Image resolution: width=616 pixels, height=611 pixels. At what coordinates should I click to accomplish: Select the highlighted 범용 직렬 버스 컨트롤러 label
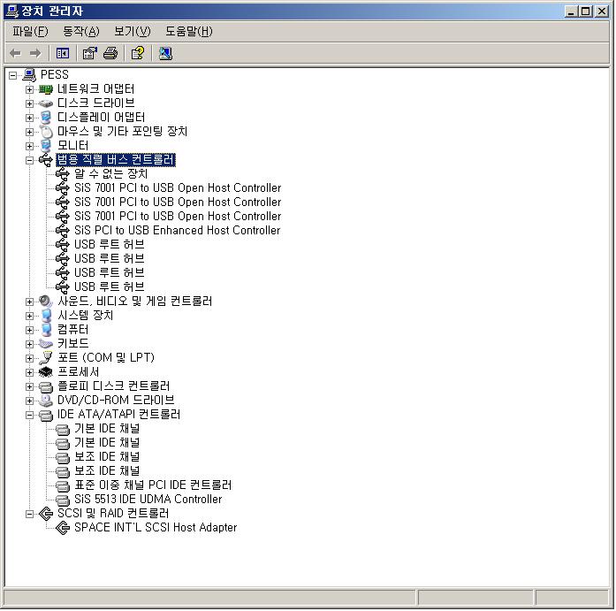(x=116, y=160)
